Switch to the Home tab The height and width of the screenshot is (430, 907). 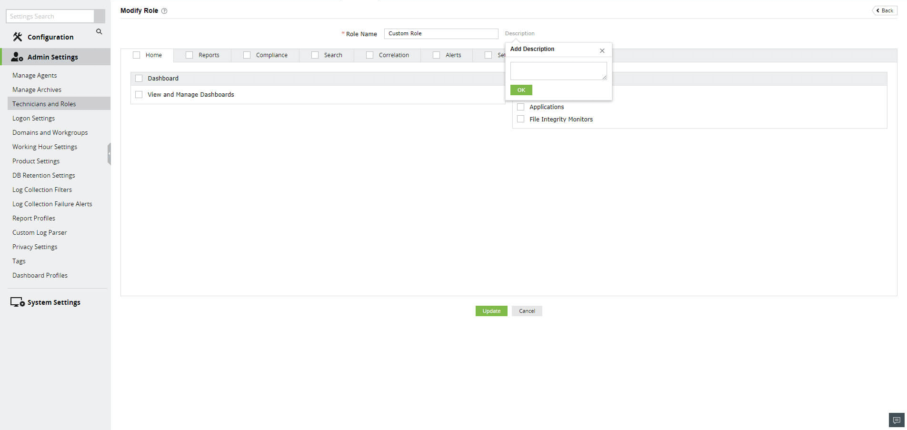pos(154,55)
